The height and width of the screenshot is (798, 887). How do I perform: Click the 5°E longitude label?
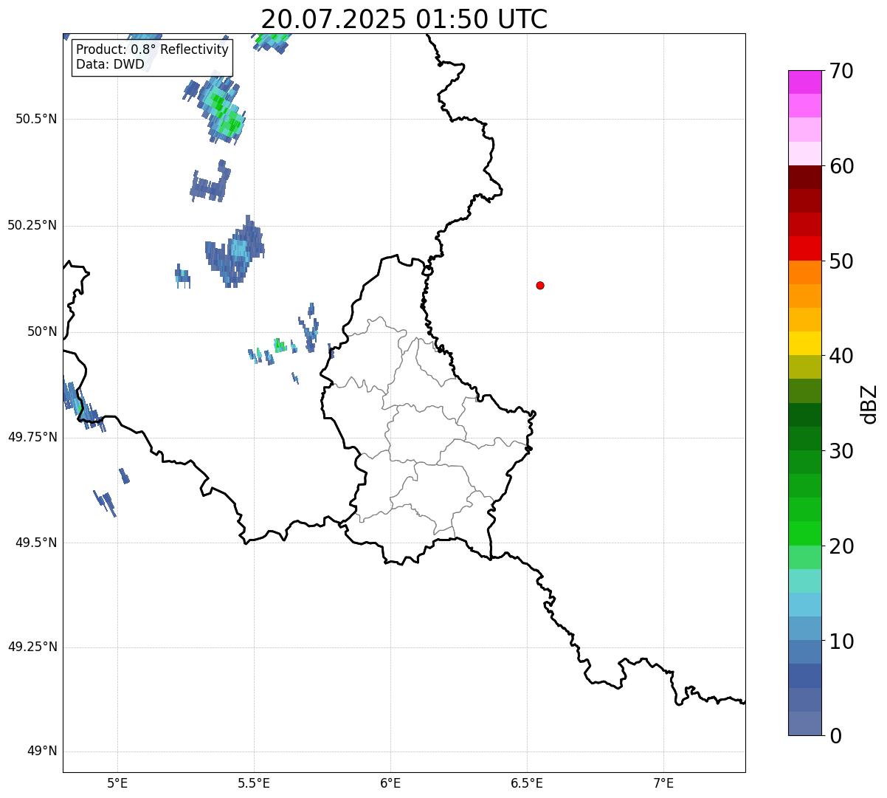click(x=117, y=782)
